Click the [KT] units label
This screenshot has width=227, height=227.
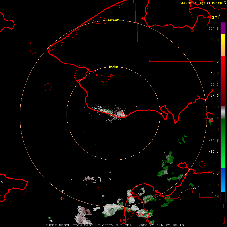pos(215,17)
